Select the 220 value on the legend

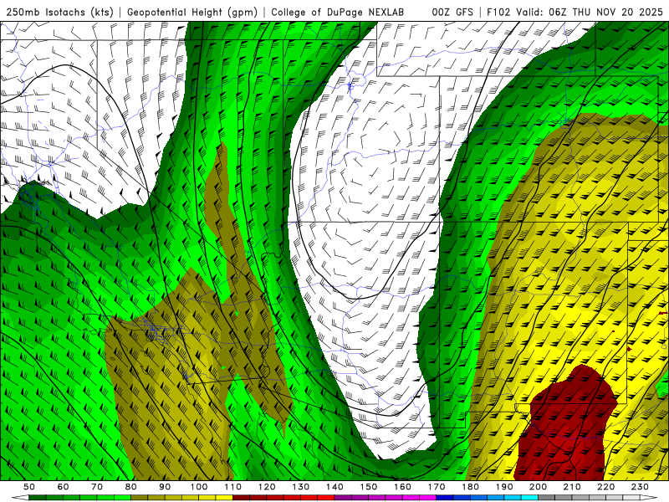point(605,487)
